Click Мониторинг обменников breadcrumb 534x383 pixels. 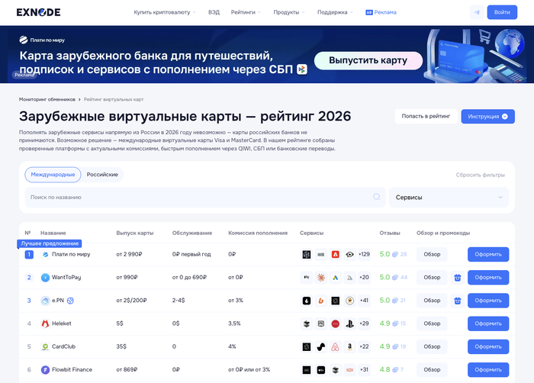pyautogui.click(x=47, y=99)
